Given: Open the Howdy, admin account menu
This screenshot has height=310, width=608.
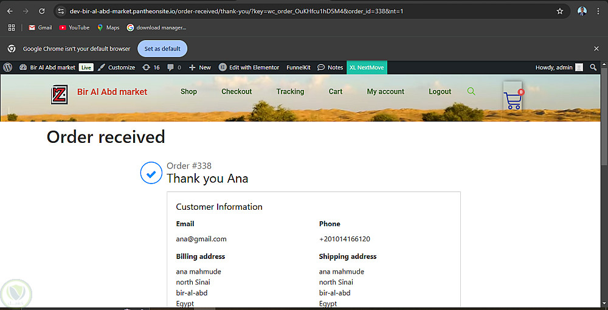Looking at the screenshot, I should [x=559, y=67].
